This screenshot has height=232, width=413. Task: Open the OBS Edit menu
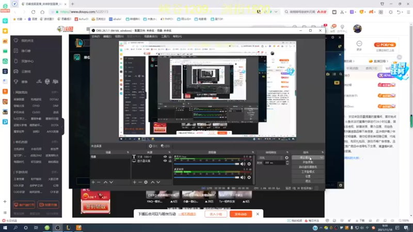point(107,36)
